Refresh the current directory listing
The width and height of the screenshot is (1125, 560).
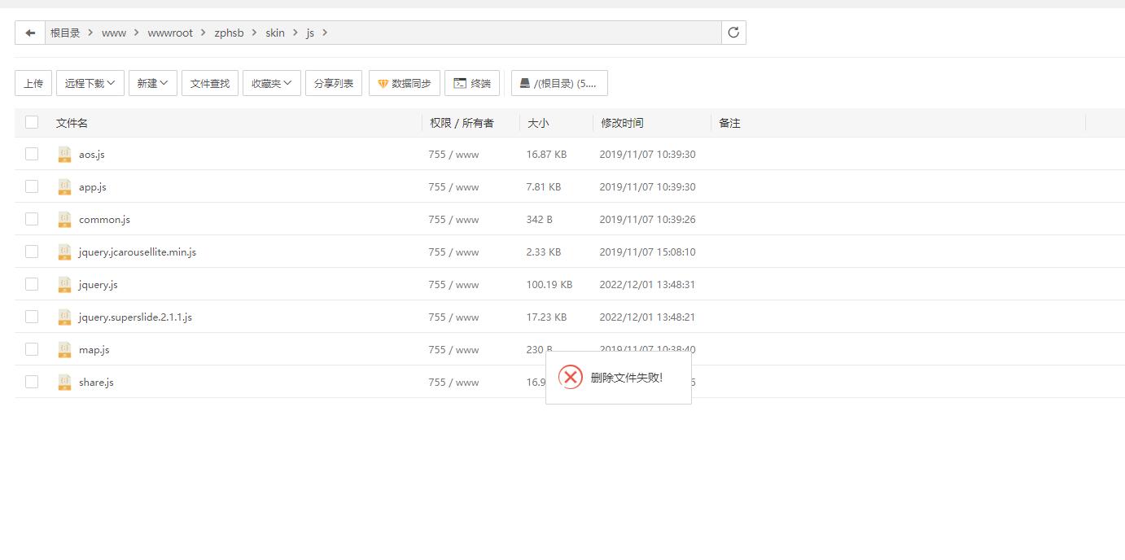click(x=733, y=33)
